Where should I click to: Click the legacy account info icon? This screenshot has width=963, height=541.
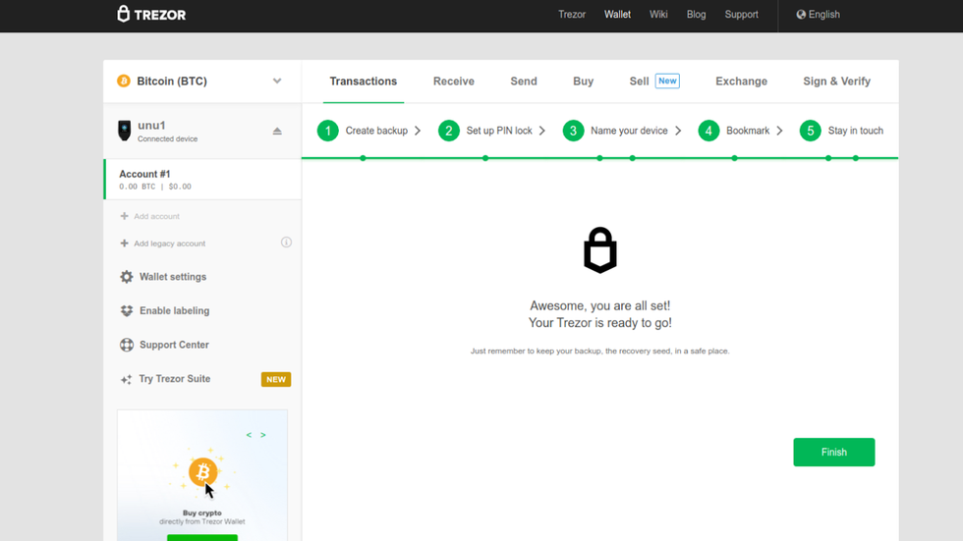pyautogui.click(x=286, y=243)
